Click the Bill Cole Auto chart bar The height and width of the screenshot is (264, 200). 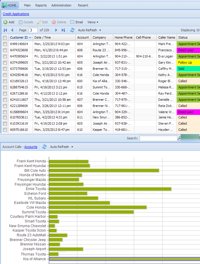tap(104, 171)
